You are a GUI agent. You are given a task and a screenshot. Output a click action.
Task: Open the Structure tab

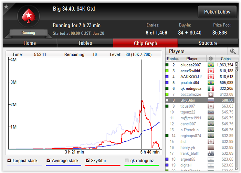(208, 43)
